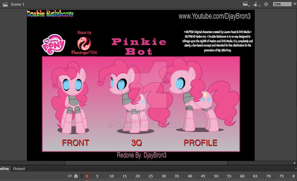Click frame 45 on timeline ruler

[203, 176]
